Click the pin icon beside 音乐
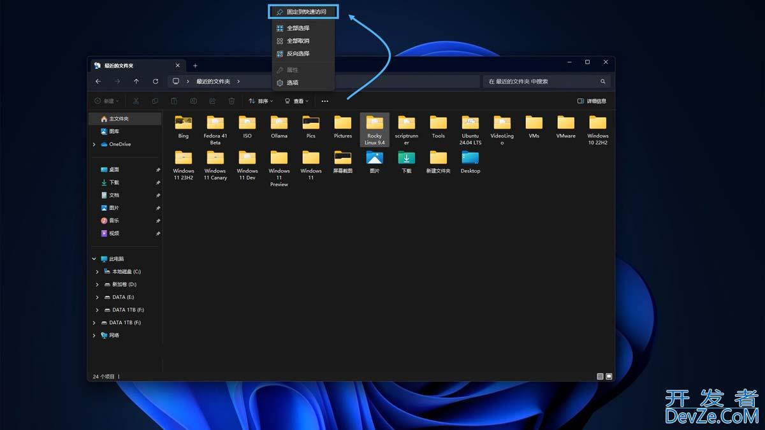This screenshot has width=765, height=430. 158,221
